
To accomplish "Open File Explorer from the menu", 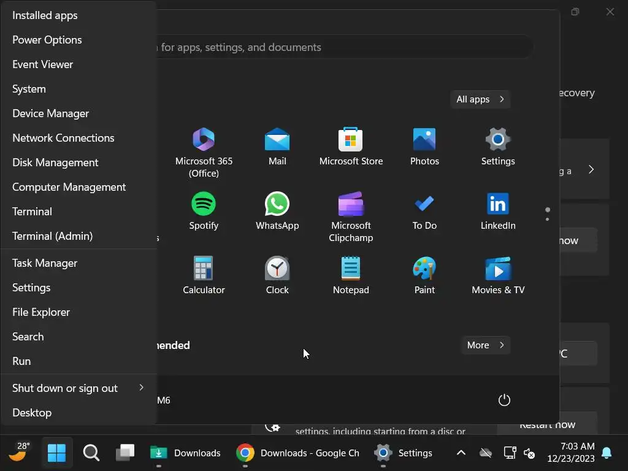I will click(x=78, y=312).
